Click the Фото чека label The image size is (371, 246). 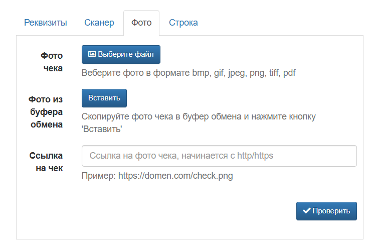(52, 62)
